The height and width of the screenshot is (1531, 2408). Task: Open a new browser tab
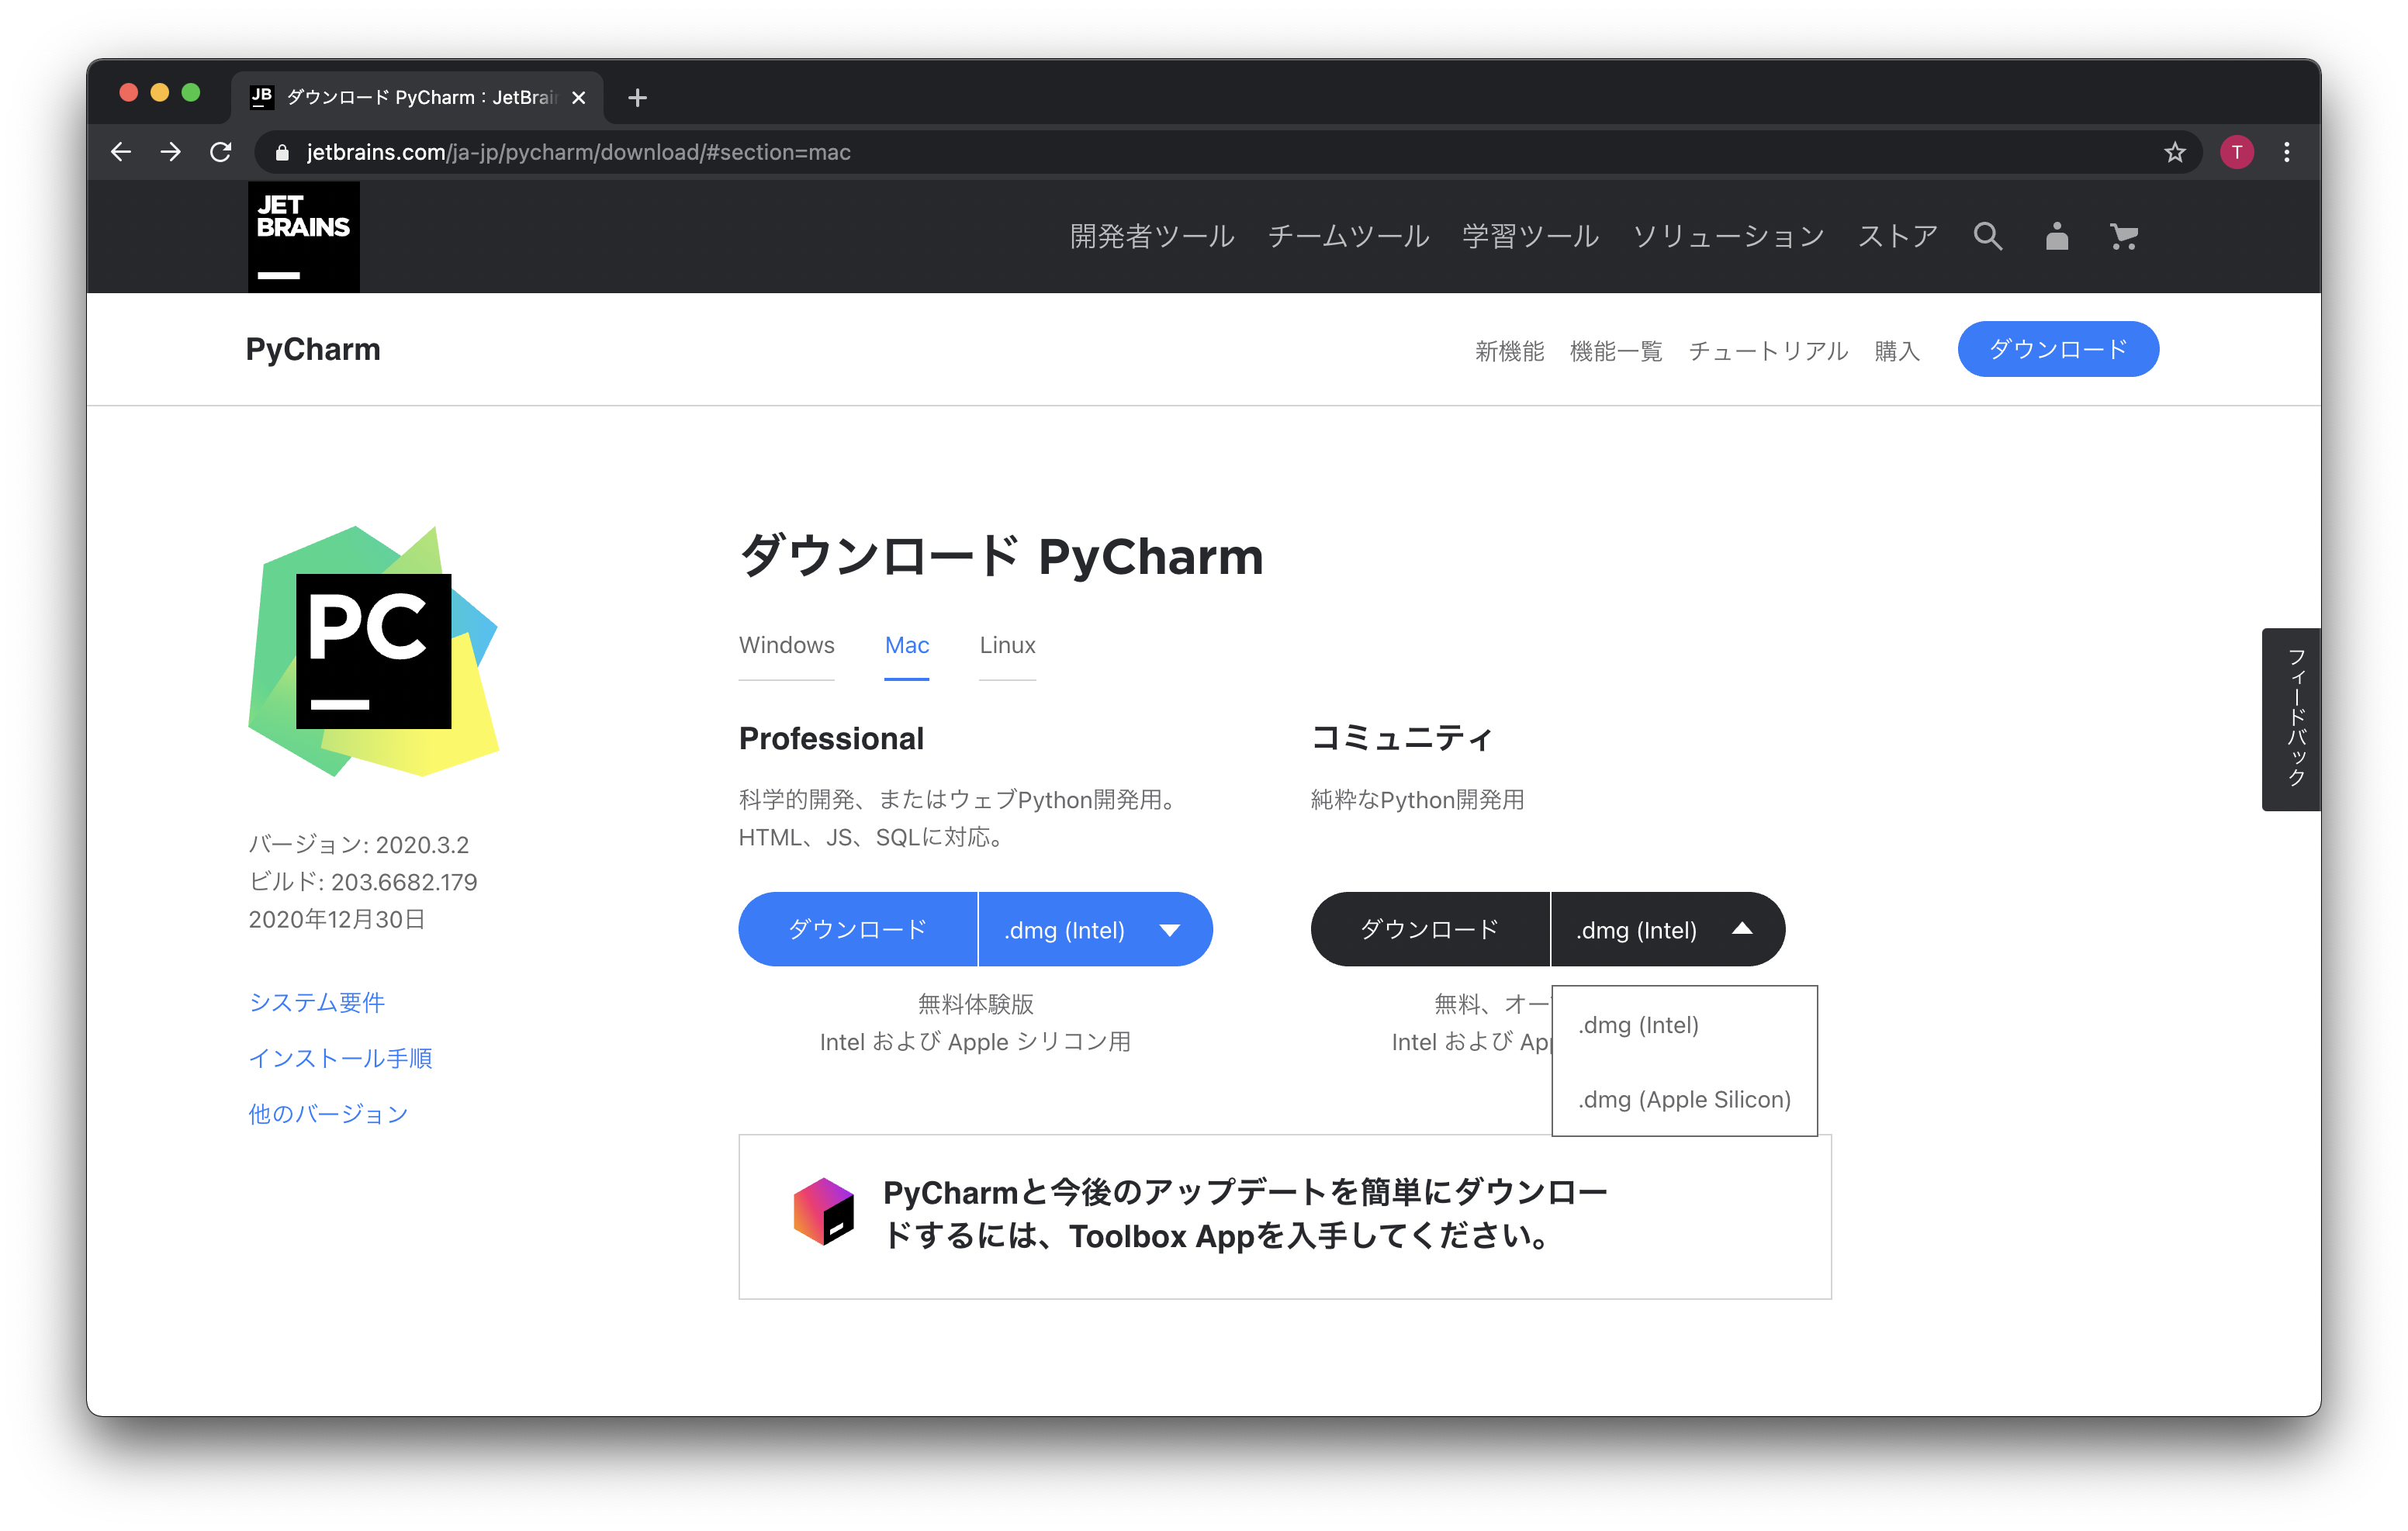pos(638,98)
